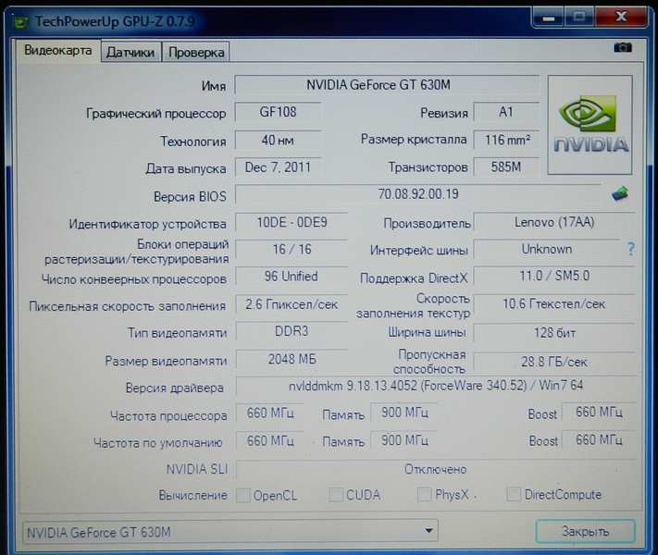The width and height of the screenshot is (658, 555).
Task: Switch to the Проверка tab
Action: coord(196,53)
